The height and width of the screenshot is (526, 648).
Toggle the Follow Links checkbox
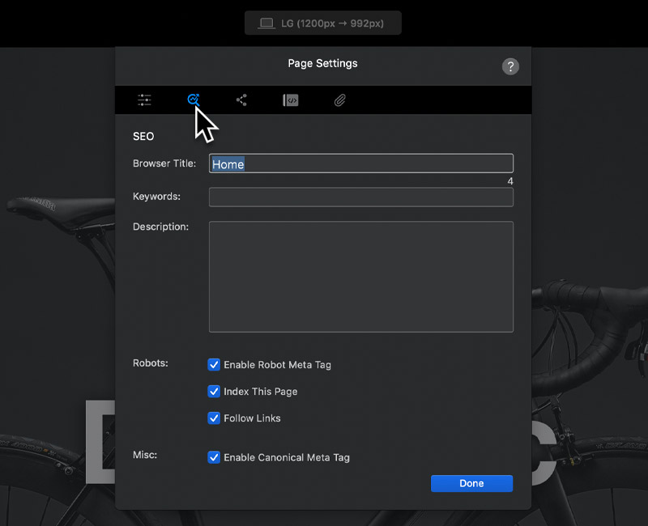coord(214,418)
